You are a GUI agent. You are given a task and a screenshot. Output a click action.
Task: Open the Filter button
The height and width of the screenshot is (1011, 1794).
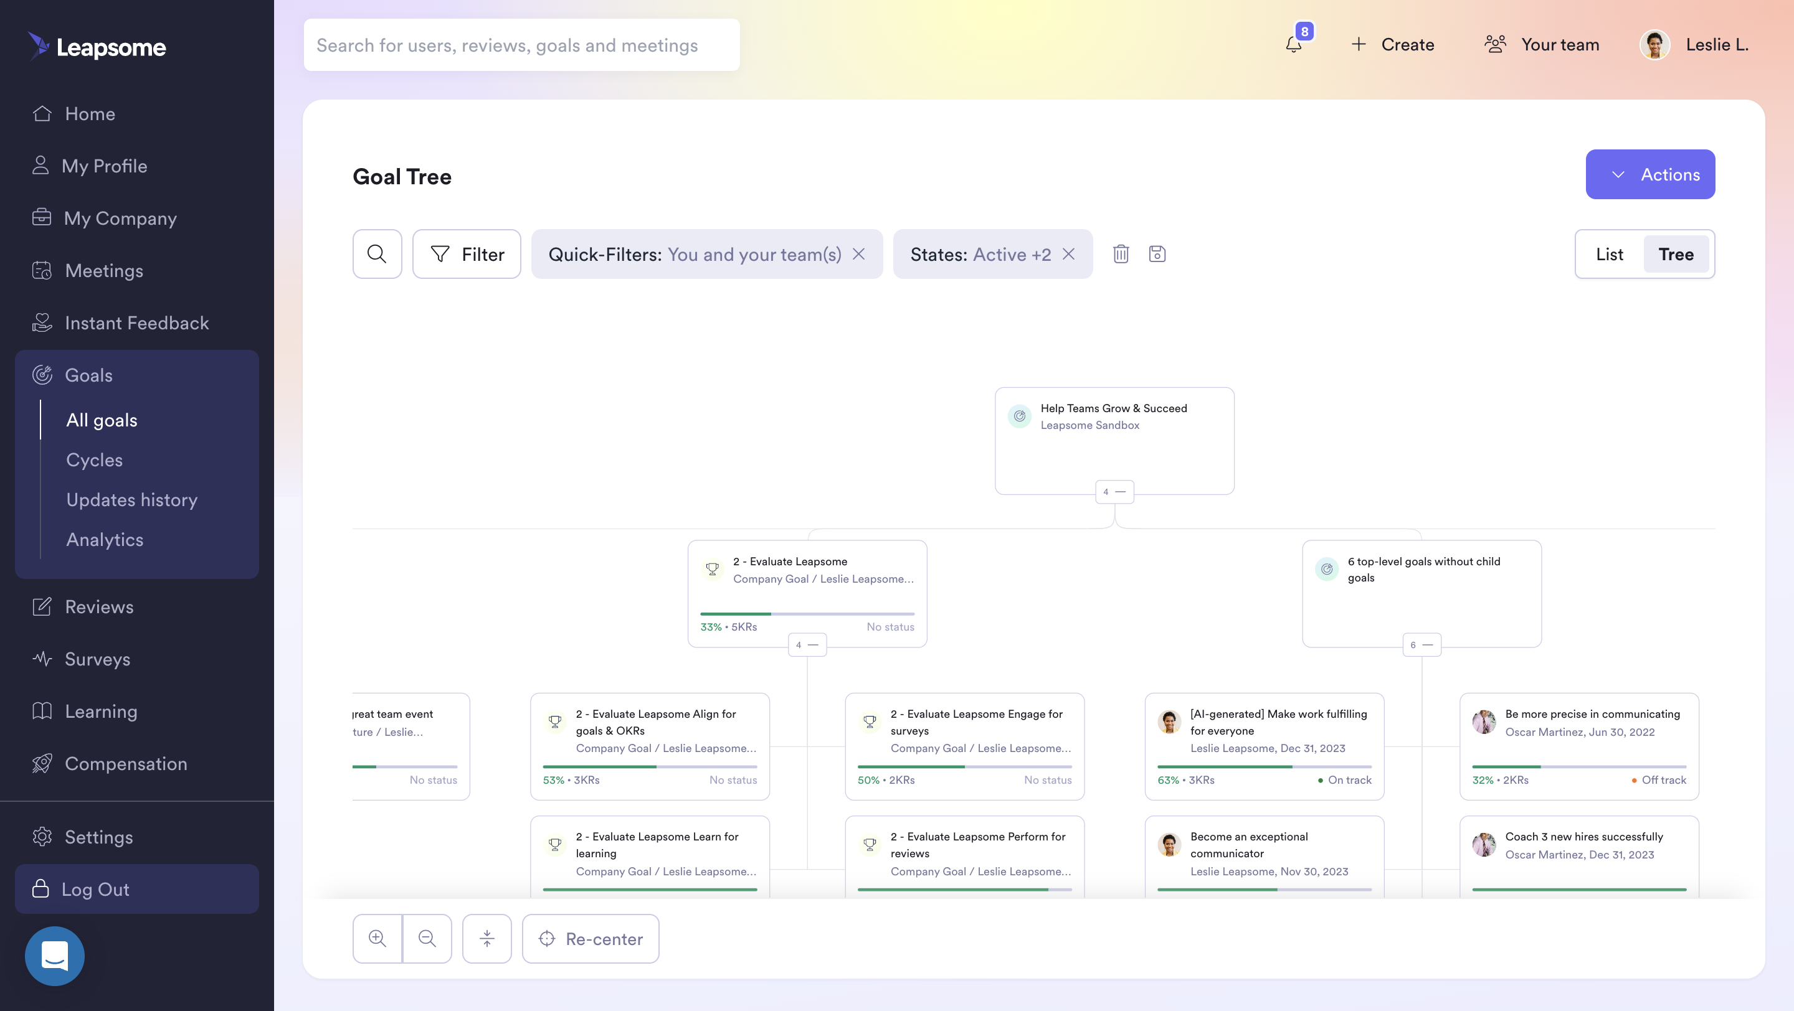pyautogui.click(x=467, y=254)
